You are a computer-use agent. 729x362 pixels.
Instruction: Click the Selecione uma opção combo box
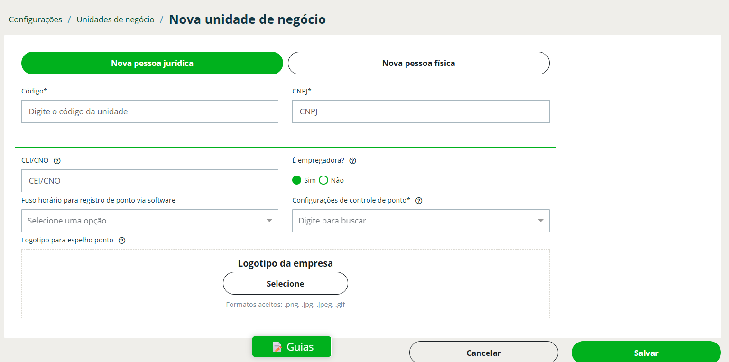[x=142, y=221]
